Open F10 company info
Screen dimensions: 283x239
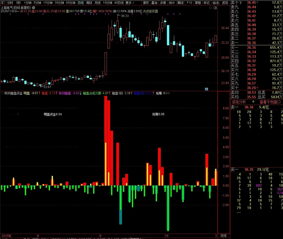[x=189, y=3]
